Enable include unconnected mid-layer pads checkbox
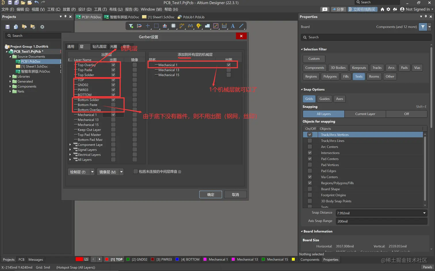435x271 pixels. [x=136, y=171]
